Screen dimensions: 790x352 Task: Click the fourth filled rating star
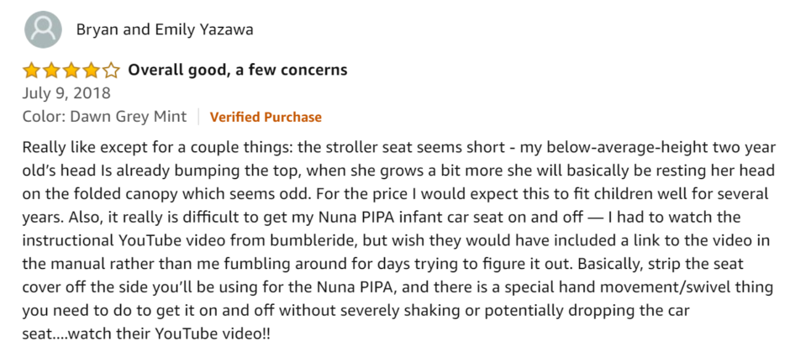[x=91, y=70]
